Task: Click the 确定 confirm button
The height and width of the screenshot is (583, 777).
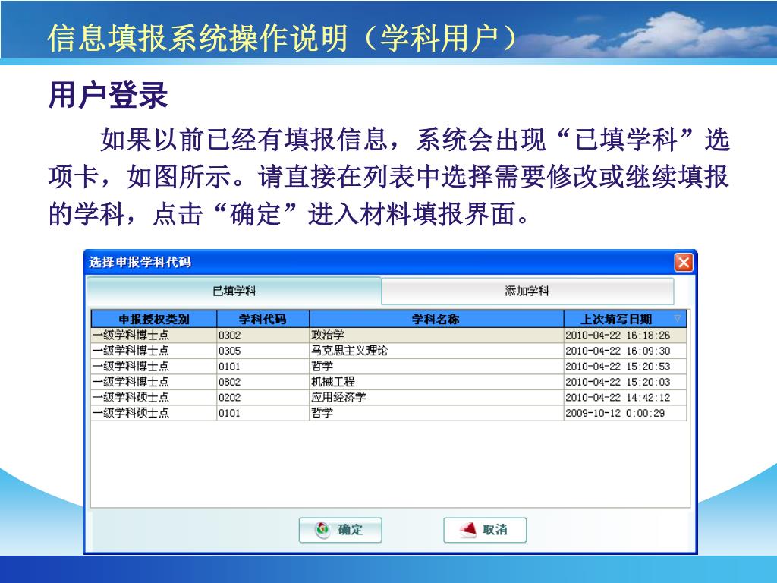Action: (x=341, y=530)
